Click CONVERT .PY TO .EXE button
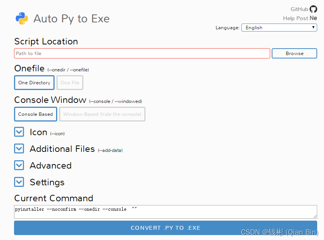324x240 pixels. [166, 228]
